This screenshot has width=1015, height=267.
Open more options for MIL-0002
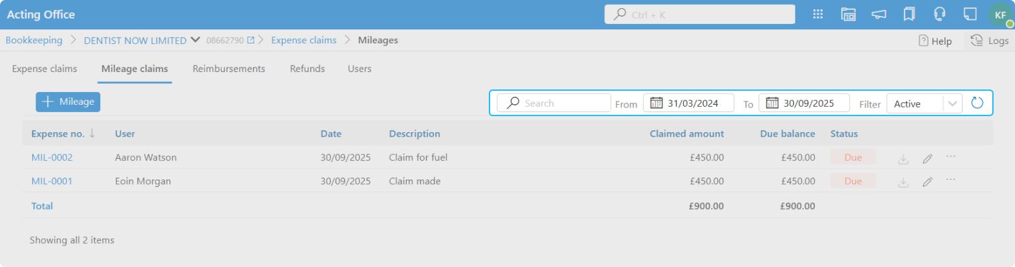tap(951, 157)
